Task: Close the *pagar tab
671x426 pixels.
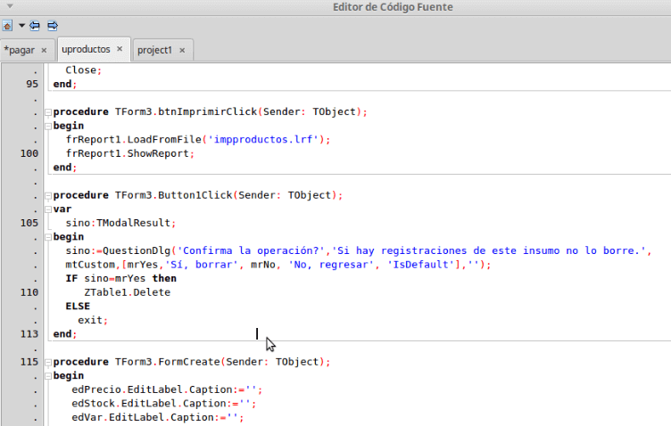Action: point(44,50)
